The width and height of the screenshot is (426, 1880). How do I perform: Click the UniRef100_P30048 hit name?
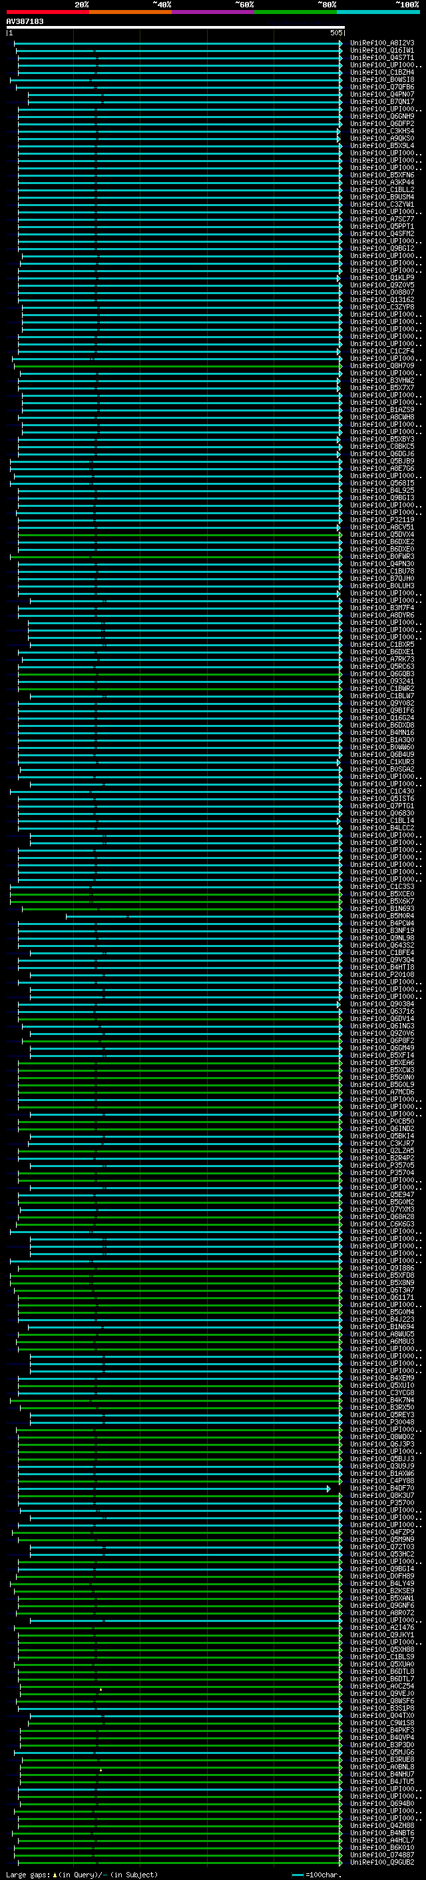pyautogui.click(x=382, y=1422)
